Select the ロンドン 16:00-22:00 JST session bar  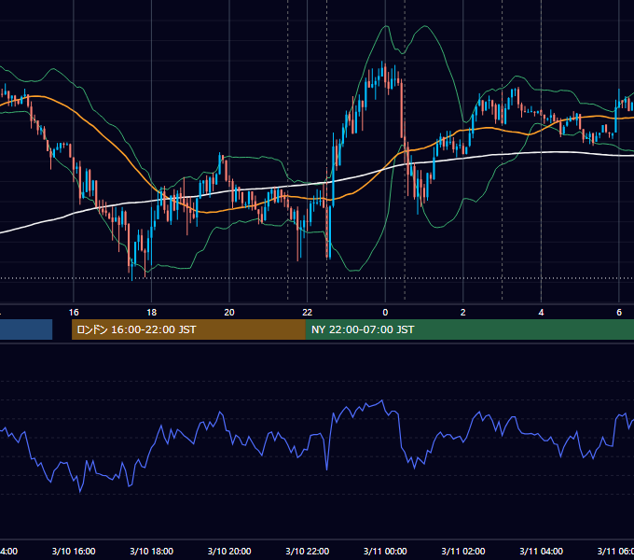(188, 329)
